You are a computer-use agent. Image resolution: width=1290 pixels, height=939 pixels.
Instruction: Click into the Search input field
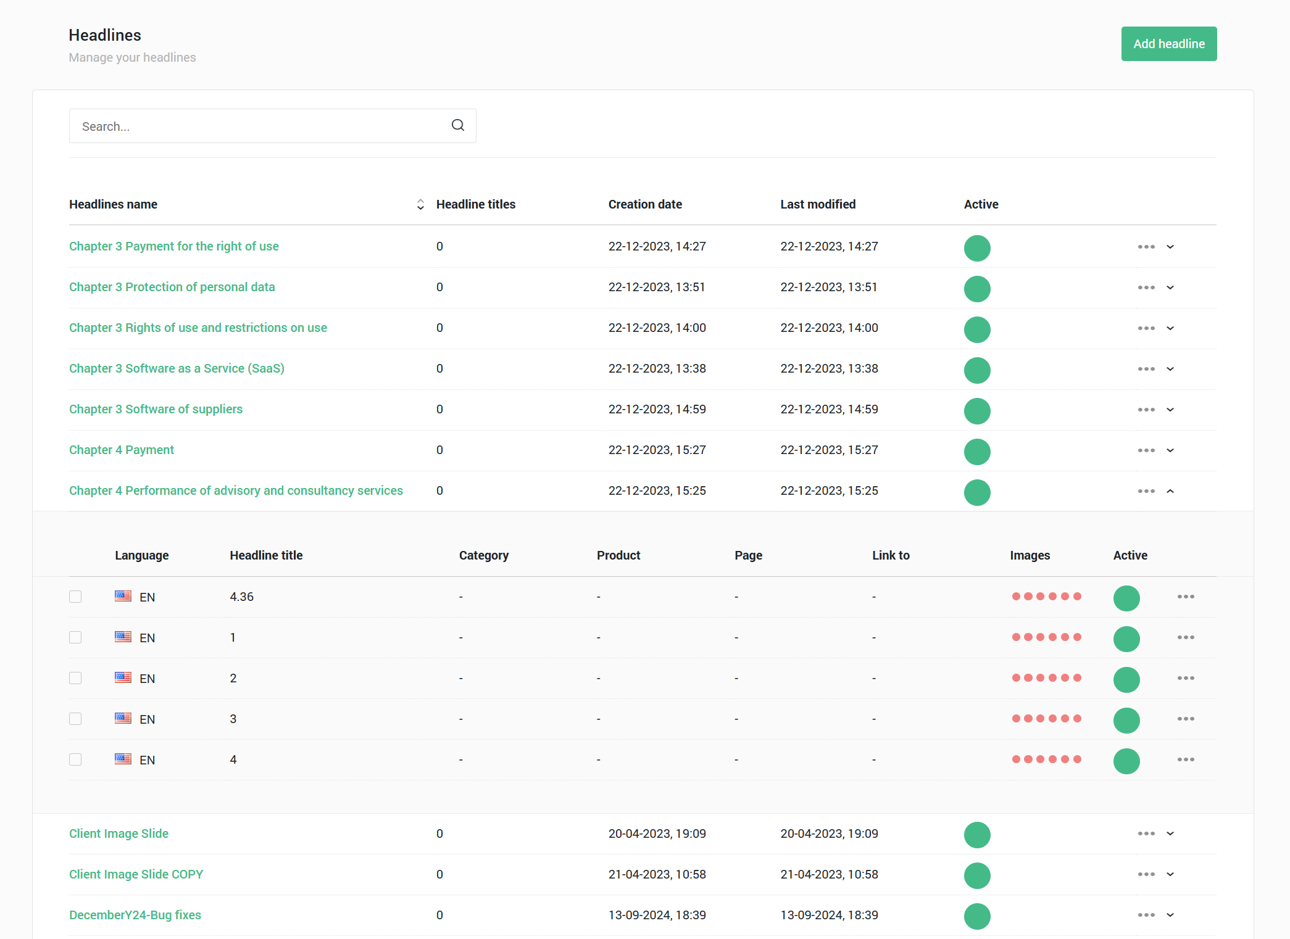coord(259,126)
